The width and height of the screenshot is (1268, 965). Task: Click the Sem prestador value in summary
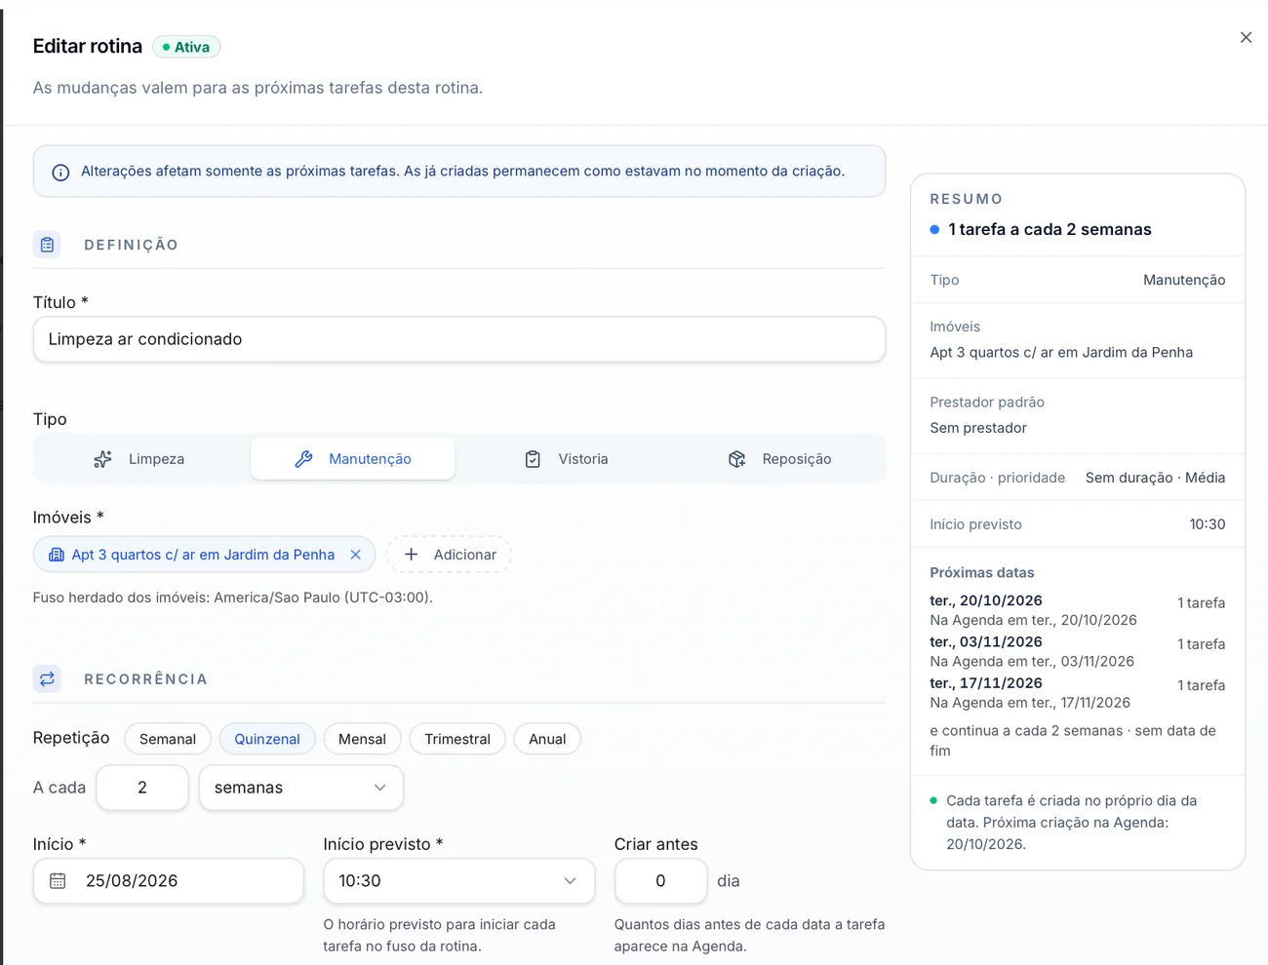pyautogui.click(x=978, y=428)
